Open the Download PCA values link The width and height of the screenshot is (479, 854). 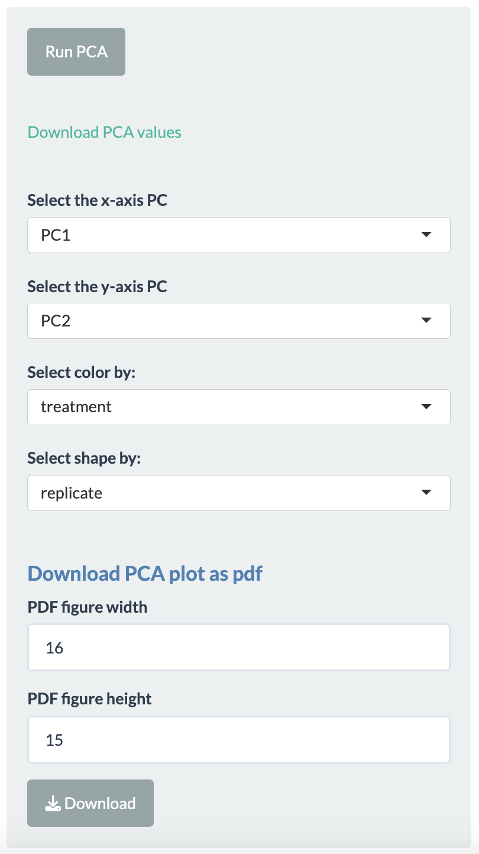click(105, 132)
